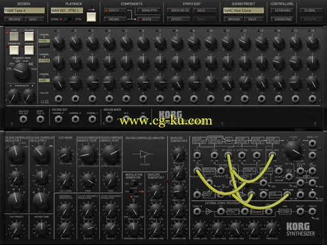
Task: Click the Voltage Out Channel A jack
Action: click(x=59, y=119)
